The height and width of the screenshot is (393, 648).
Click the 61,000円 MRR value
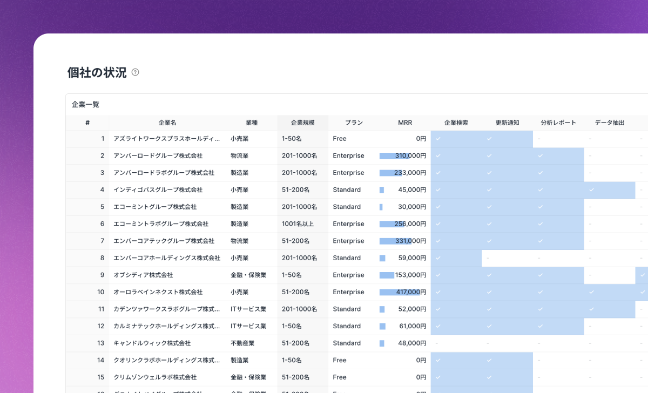point(412,326)
